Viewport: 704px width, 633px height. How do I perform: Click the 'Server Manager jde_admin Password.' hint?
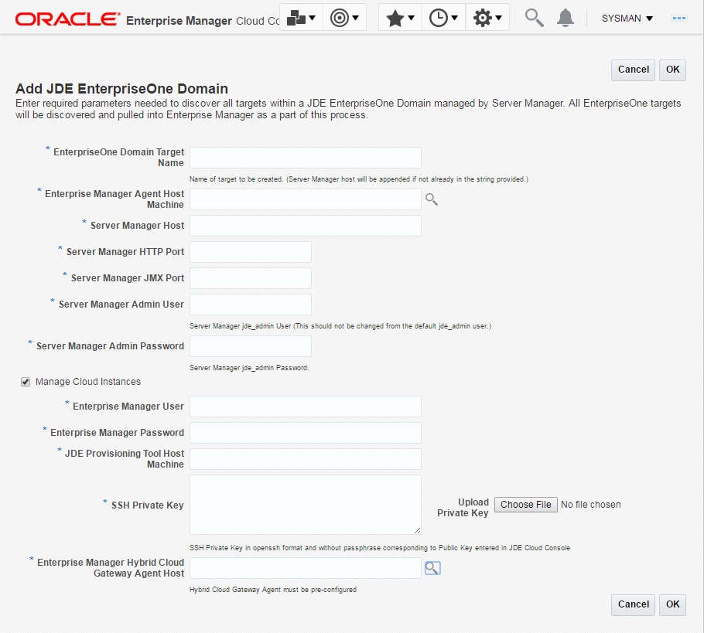[249, 368]
